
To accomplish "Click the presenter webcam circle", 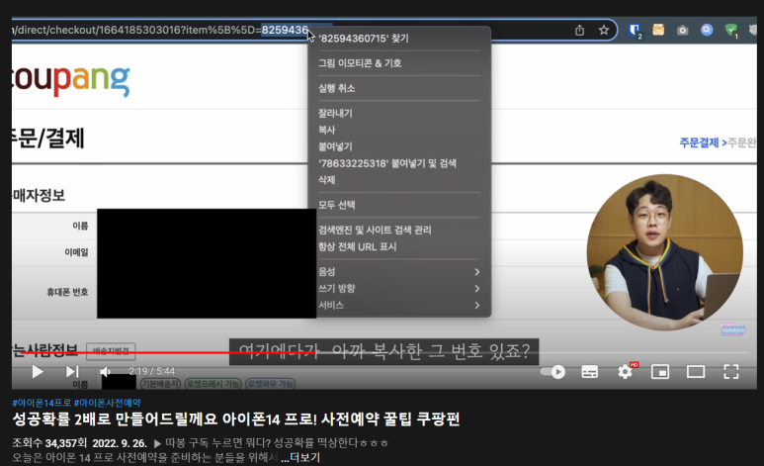I will 664,252.
